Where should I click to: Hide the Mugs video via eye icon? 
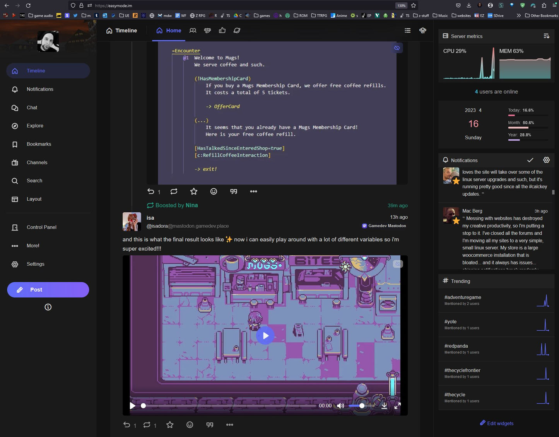pos(398,264)
